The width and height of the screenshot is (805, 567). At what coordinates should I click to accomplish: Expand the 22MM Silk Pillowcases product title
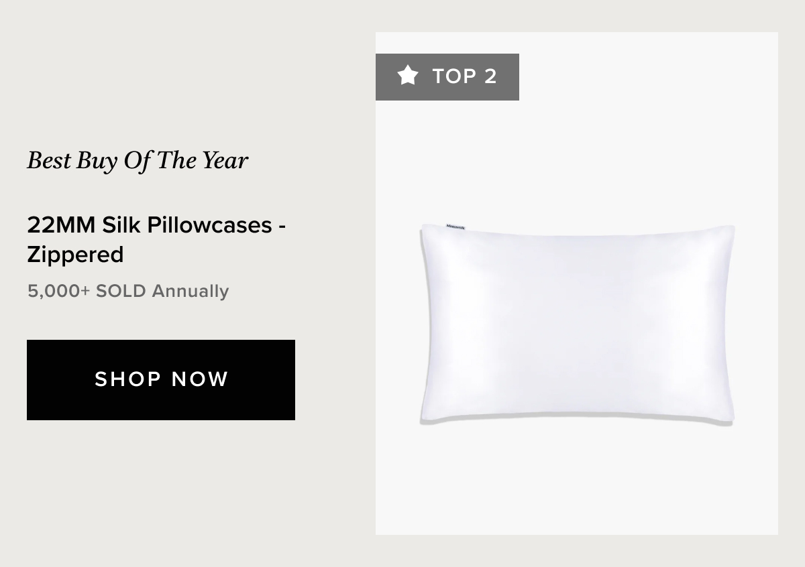pos(156,240)
